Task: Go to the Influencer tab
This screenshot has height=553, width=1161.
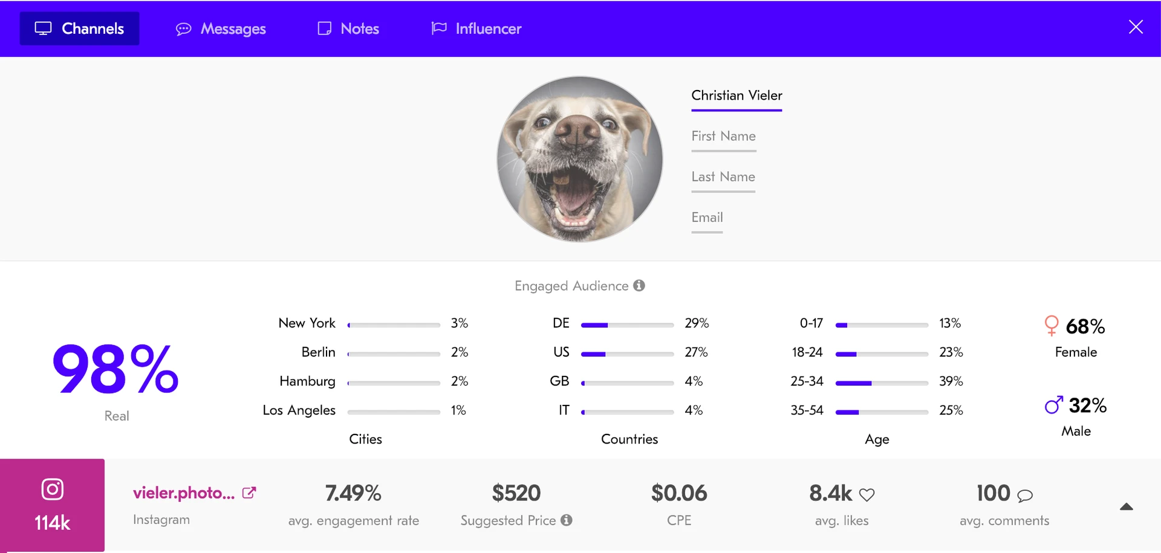Action: [476, 28]
